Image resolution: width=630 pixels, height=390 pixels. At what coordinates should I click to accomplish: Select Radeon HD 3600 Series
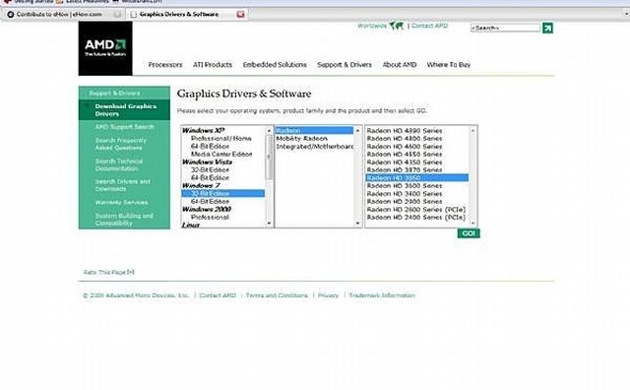coord(405,186)
